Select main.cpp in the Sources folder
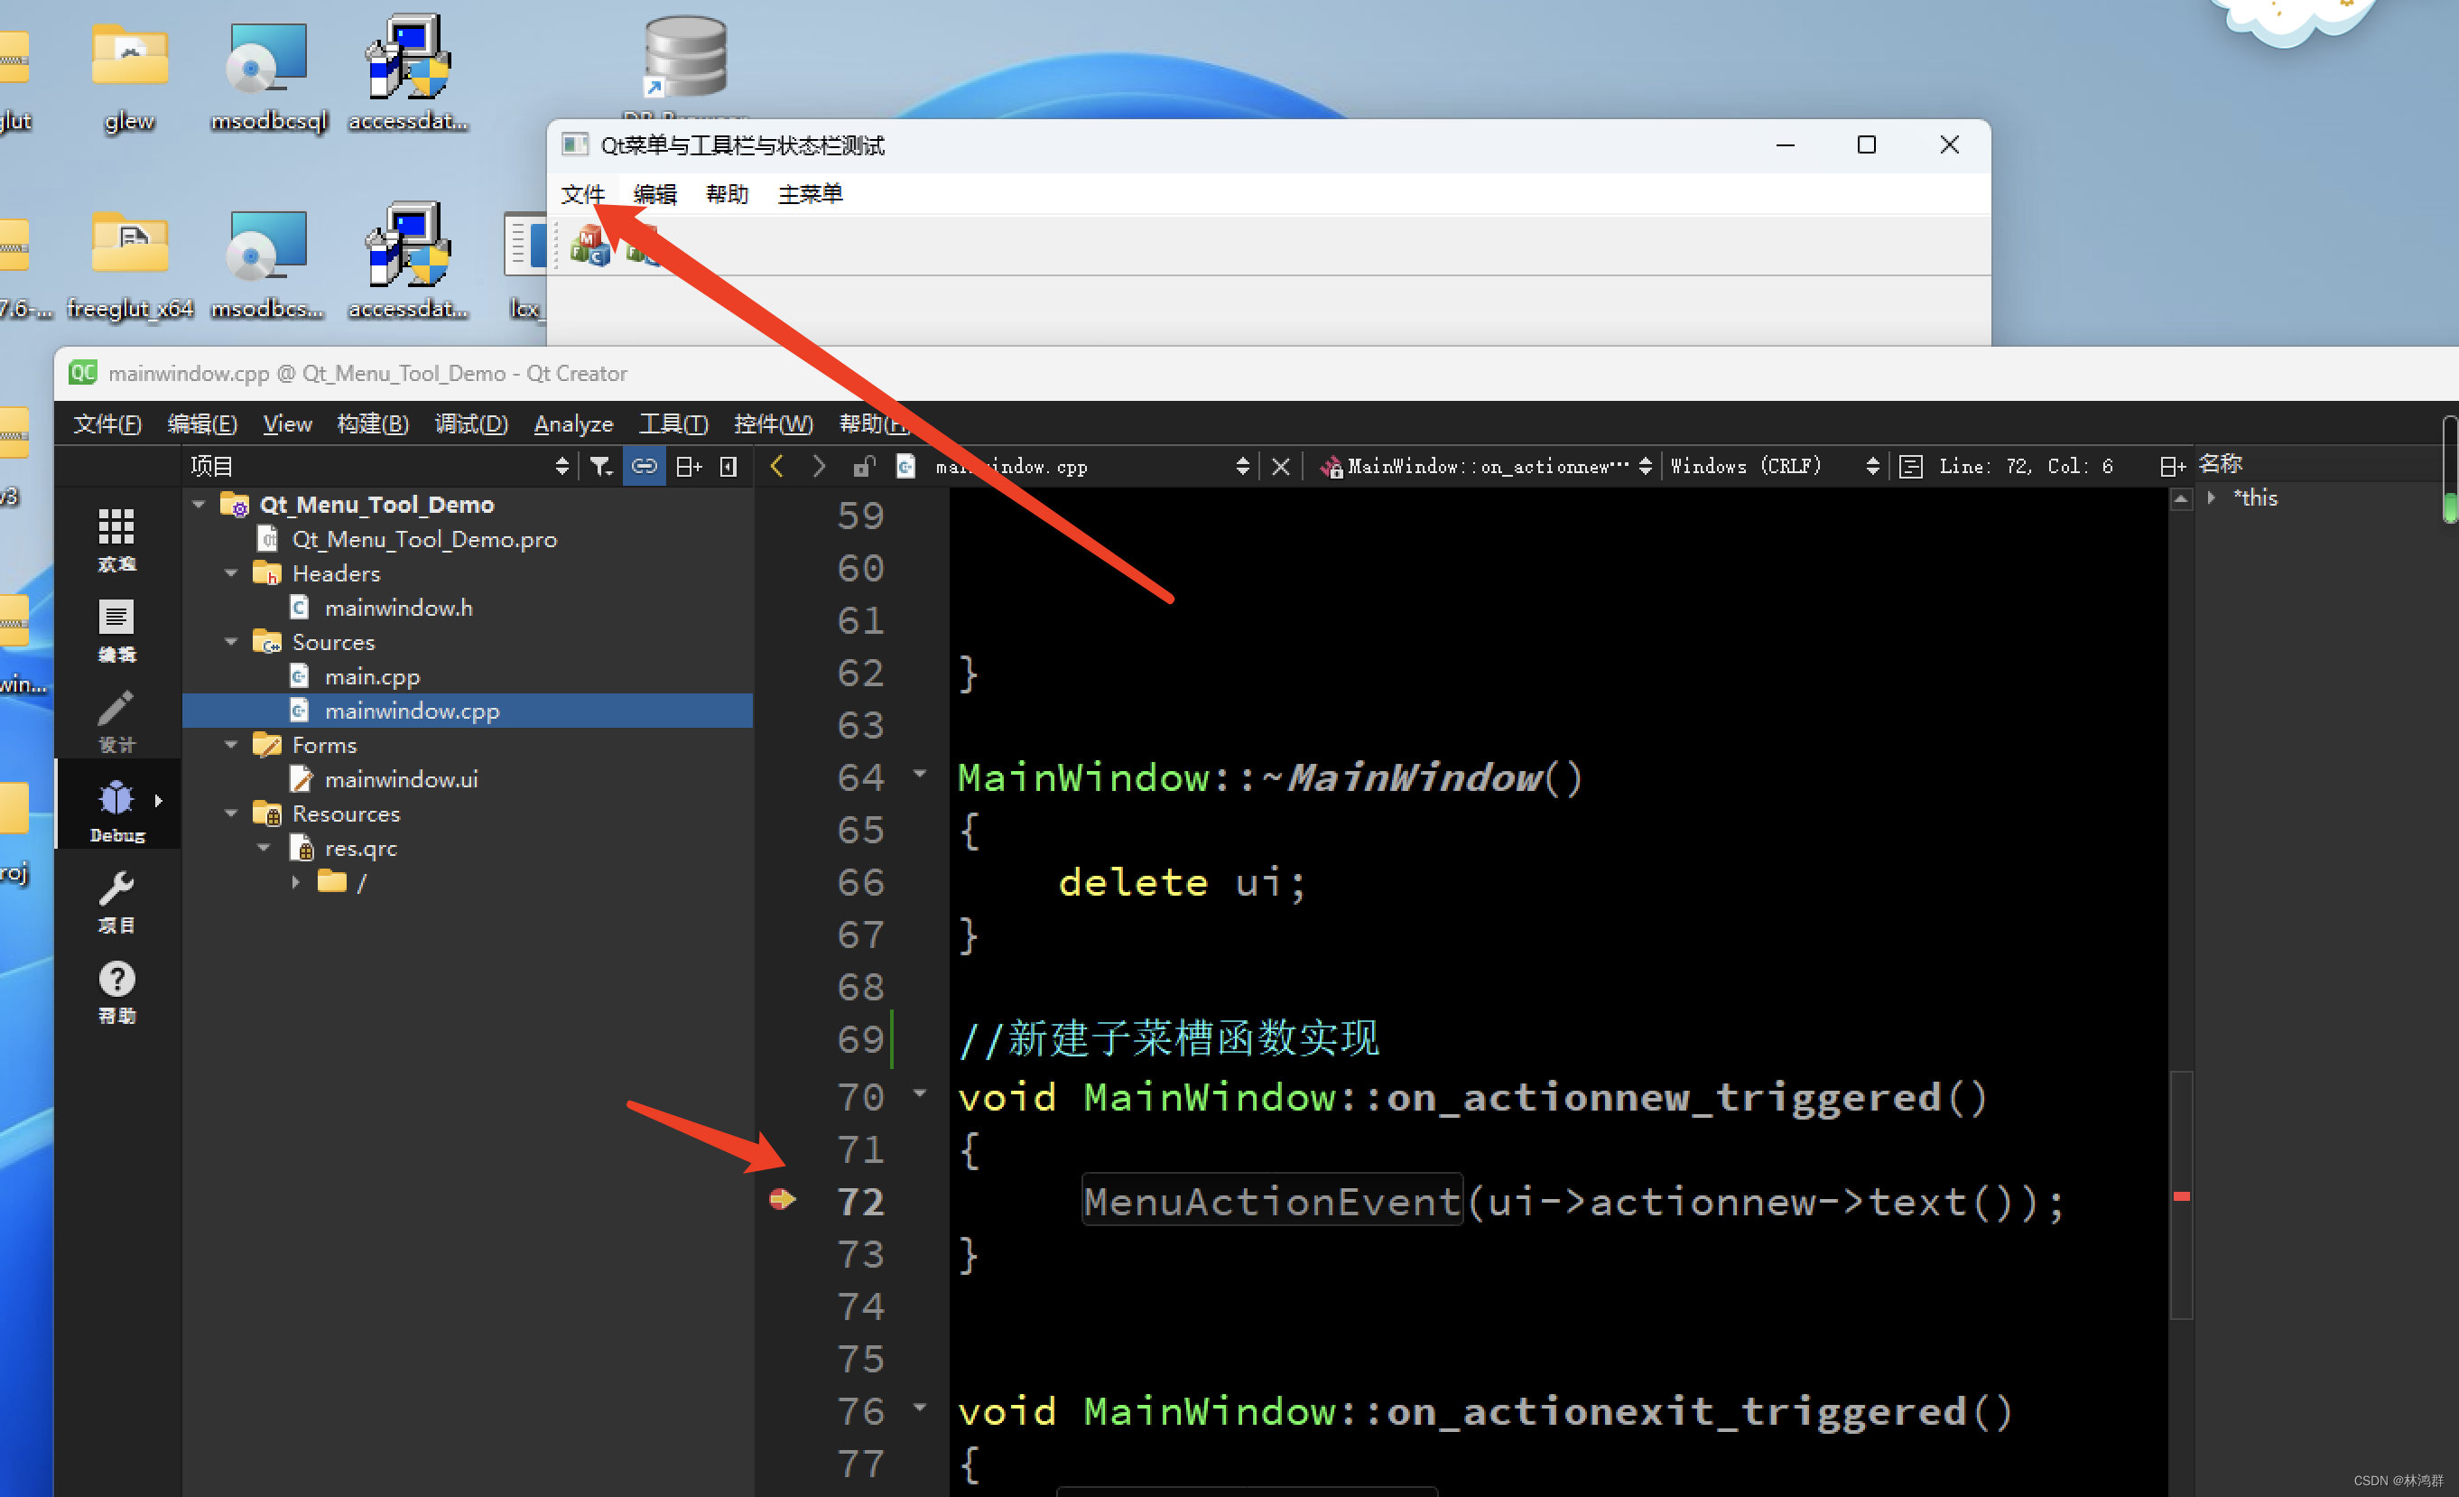Viewport: 2459px width, 1497px height. pyautogui.click(x=371, y=676)
